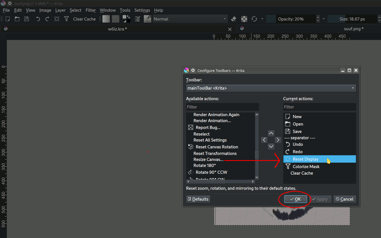Open the Layer menu

[61, 10]
